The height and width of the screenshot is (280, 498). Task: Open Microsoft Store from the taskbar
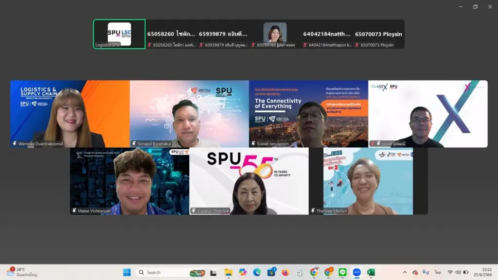click(271, 272)
